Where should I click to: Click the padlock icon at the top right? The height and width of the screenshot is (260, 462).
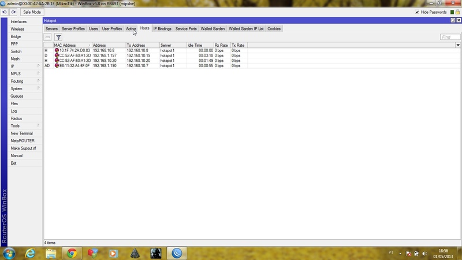click(x=457, y=12)
